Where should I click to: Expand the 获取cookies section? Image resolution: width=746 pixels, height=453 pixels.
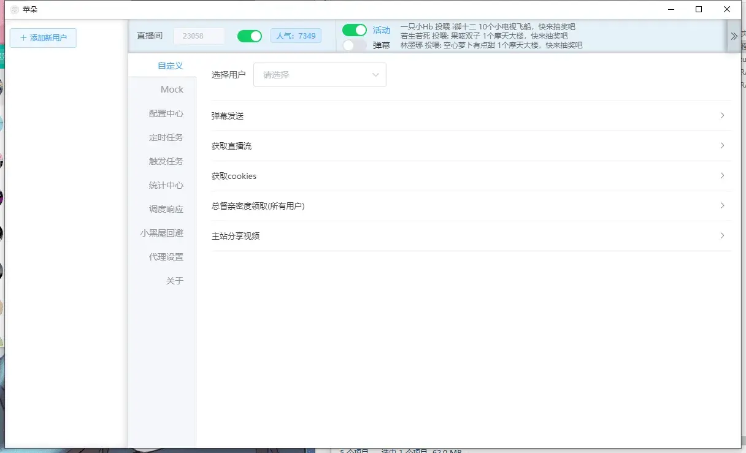tap(471, 176)
